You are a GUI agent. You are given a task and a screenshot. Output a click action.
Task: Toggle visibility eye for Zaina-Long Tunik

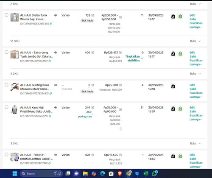tap(56, 53)
